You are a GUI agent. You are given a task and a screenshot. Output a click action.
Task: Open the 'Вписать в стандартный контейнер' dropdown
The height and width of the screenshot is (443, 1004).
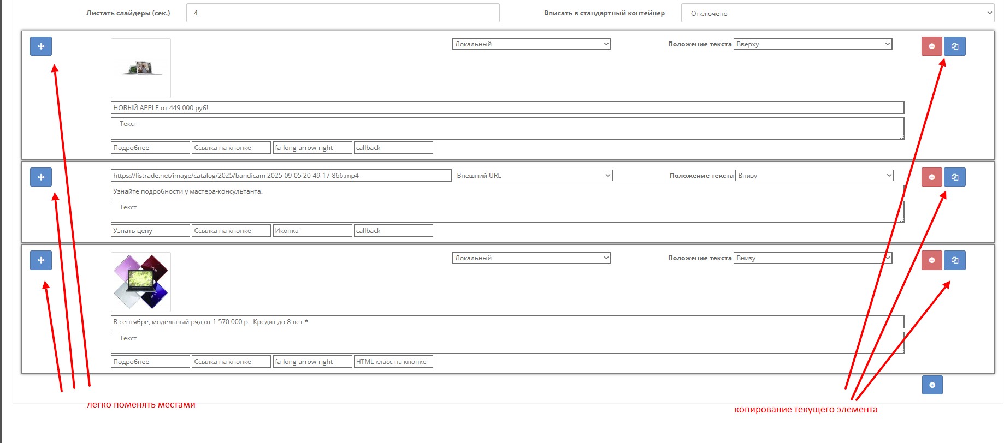pos(837,13)
